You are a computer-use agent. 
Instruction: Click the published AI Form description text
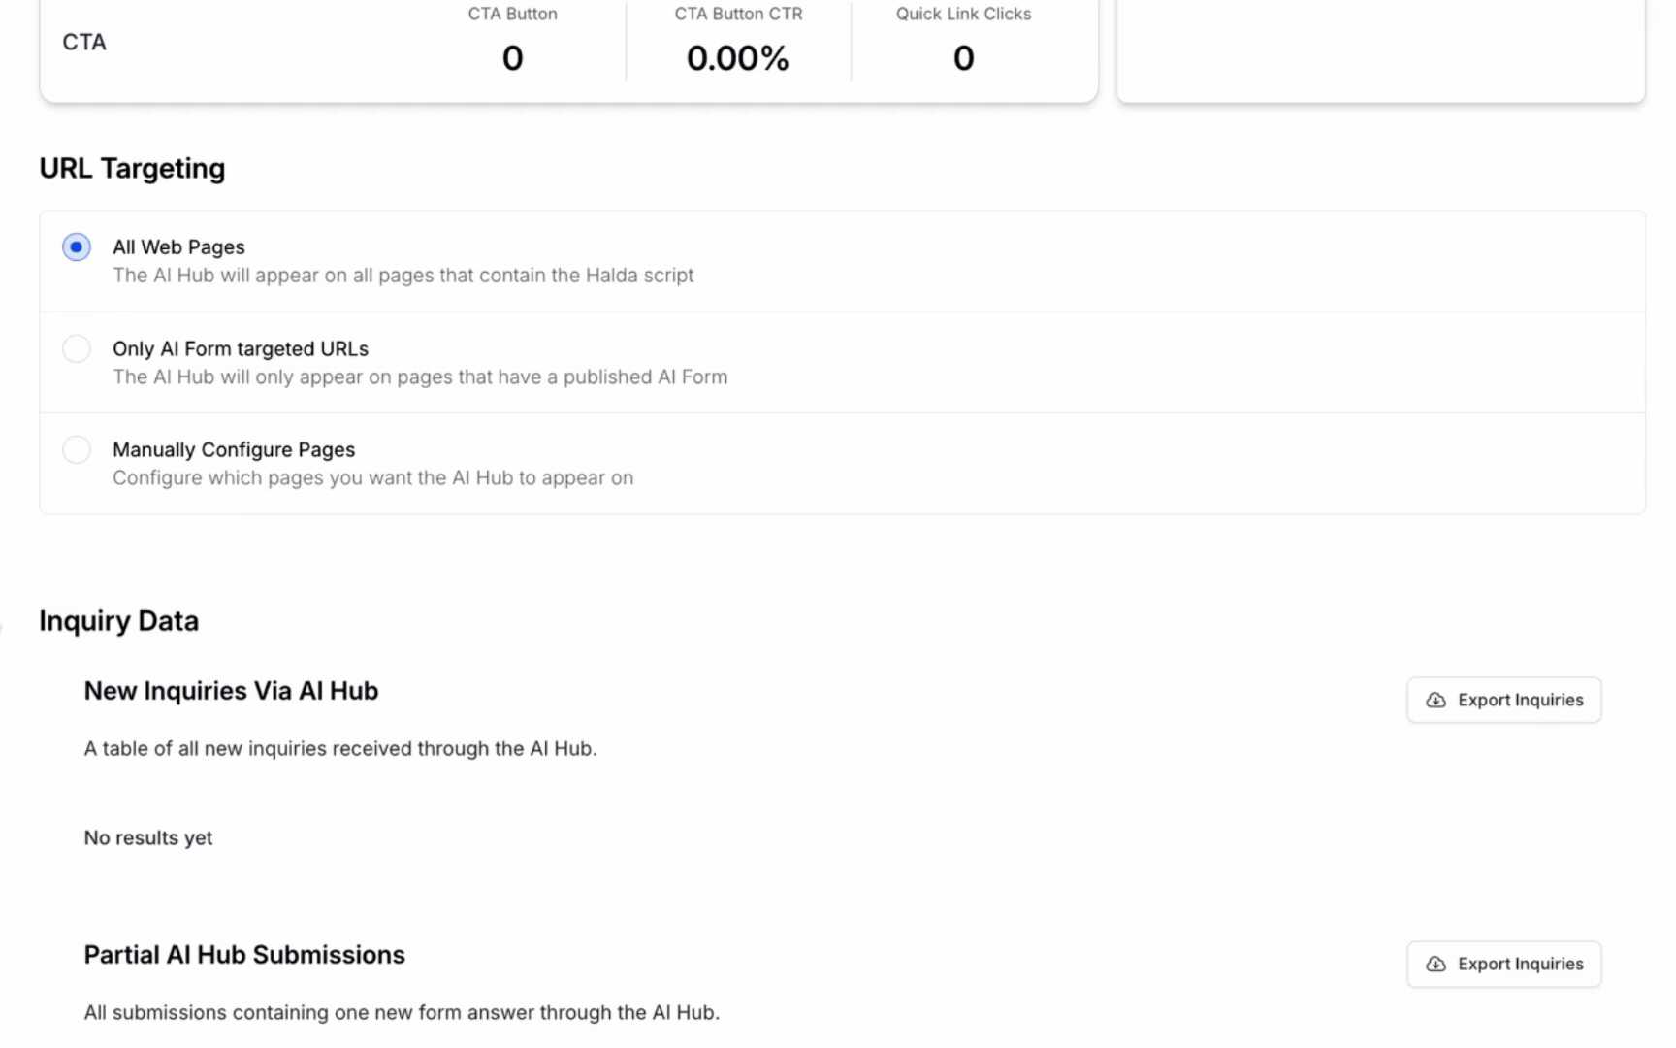click(420, 377)
